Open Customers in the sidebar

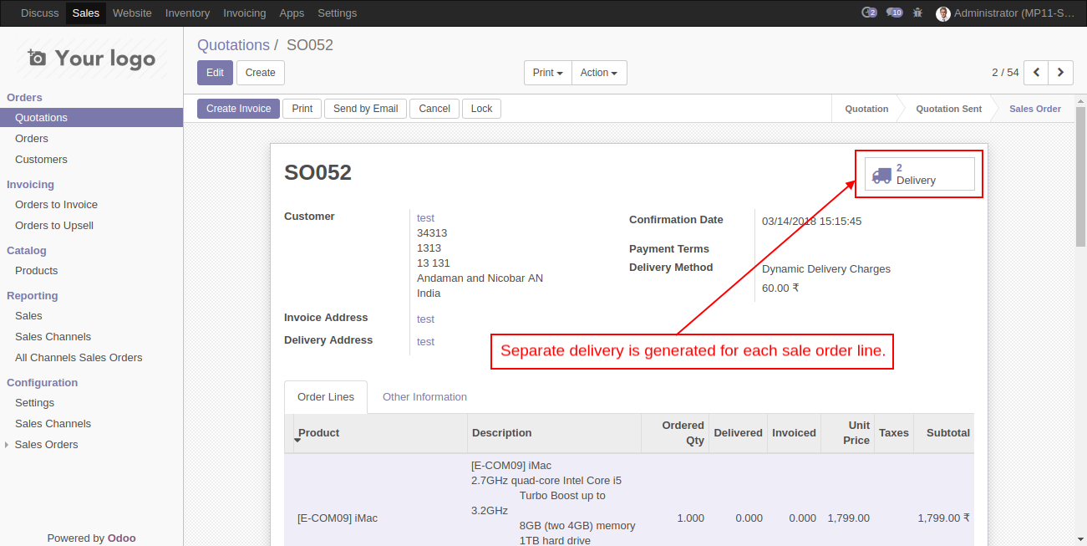click(x=92, y=160)
